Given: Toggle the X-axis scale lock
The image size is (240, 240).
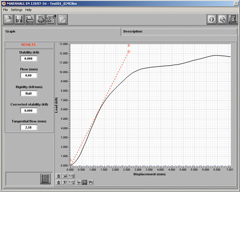Looking at the screenshot, I should pos(58,176).
